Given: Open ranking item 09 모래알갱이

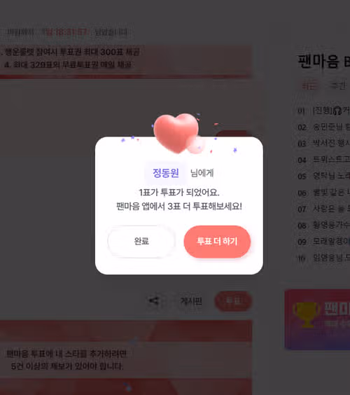Looking at the screenshot, I should pyautogui.click(x=324, y=242).
